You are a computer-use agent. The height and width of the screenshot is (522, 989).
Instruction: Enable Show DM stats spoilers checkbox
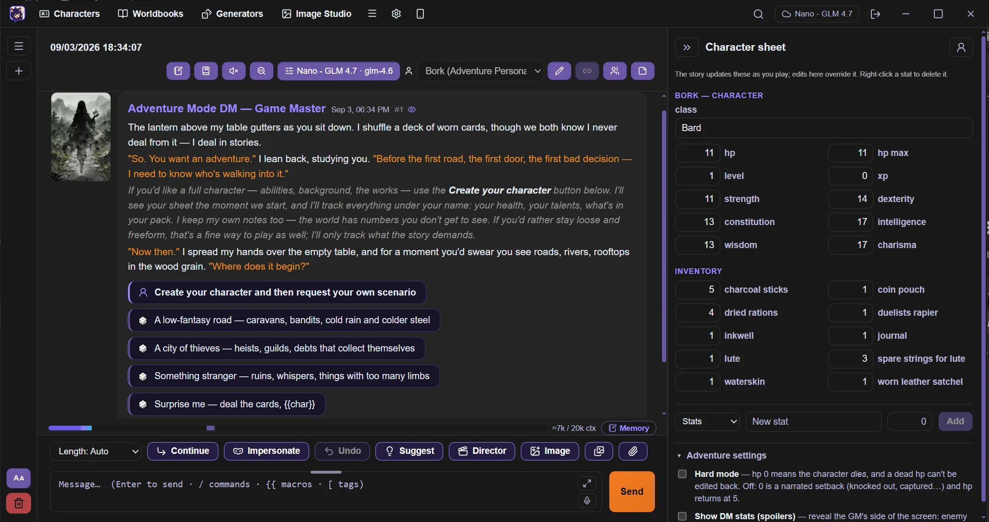click(x=682, y=516)
